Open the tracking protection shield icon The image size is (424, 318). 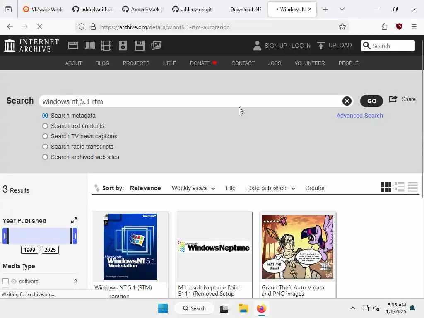[82, 26]
